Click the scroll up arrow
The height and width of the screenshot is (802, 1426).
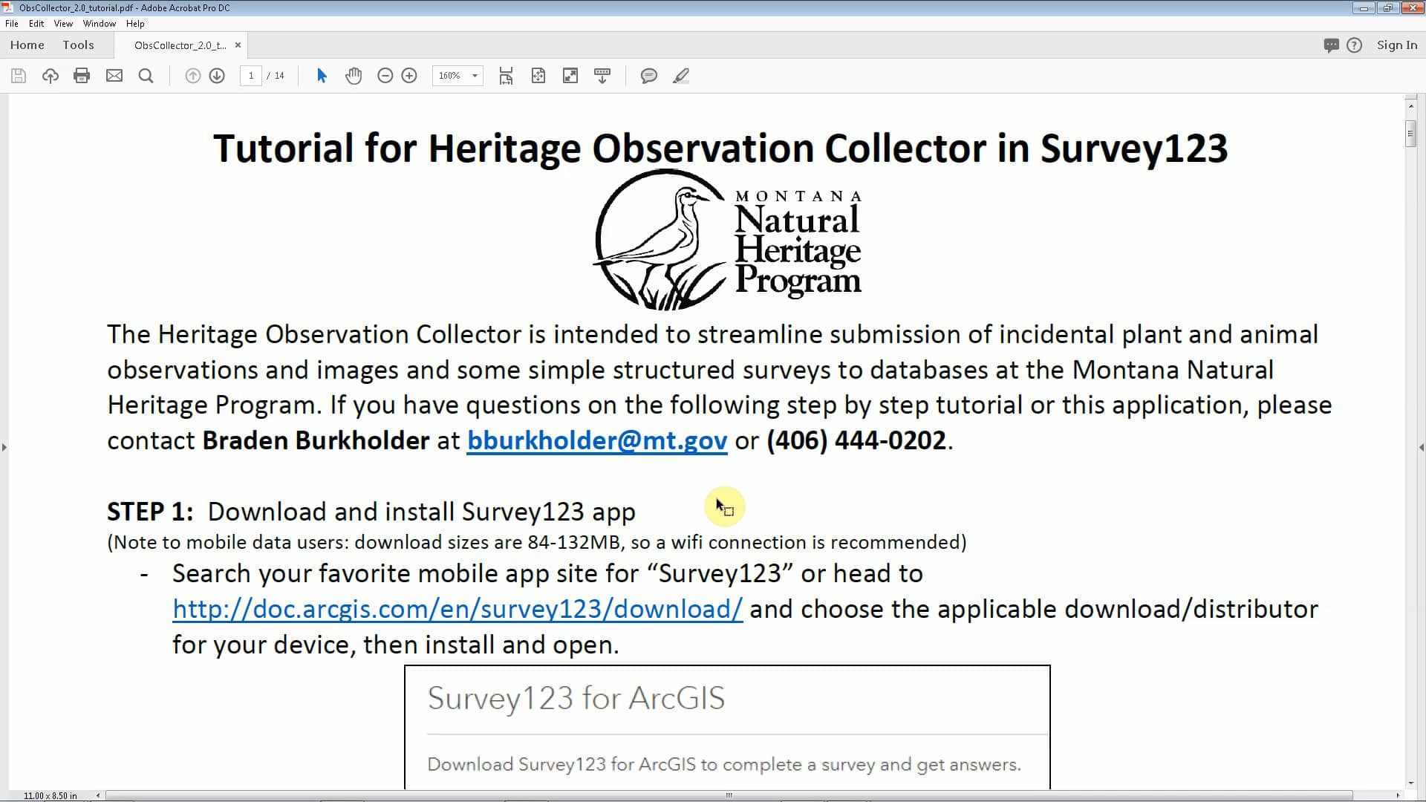point(1410,106)
